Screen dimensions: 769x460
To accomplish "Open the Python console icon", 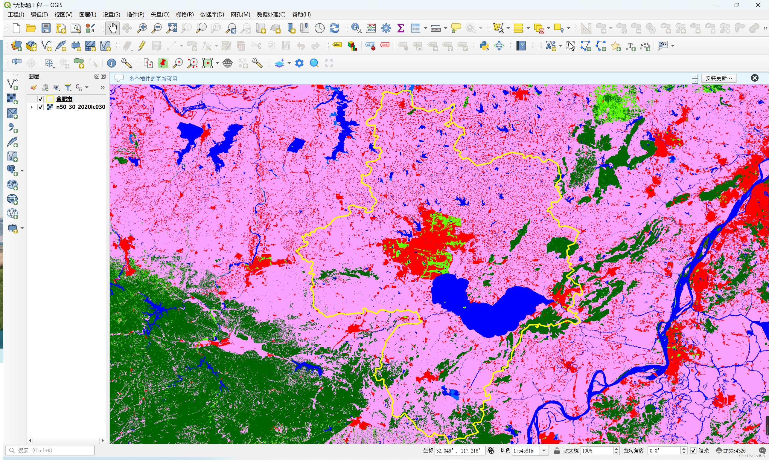I will click(x=484, y=46).
